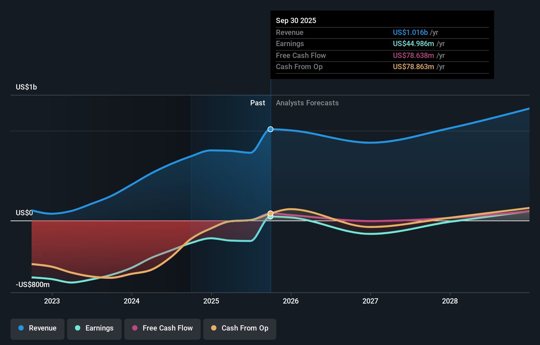This screenshot has width=540, height=345.
Task: Click the US$1b y-axis label
Action: click(26, 87)
